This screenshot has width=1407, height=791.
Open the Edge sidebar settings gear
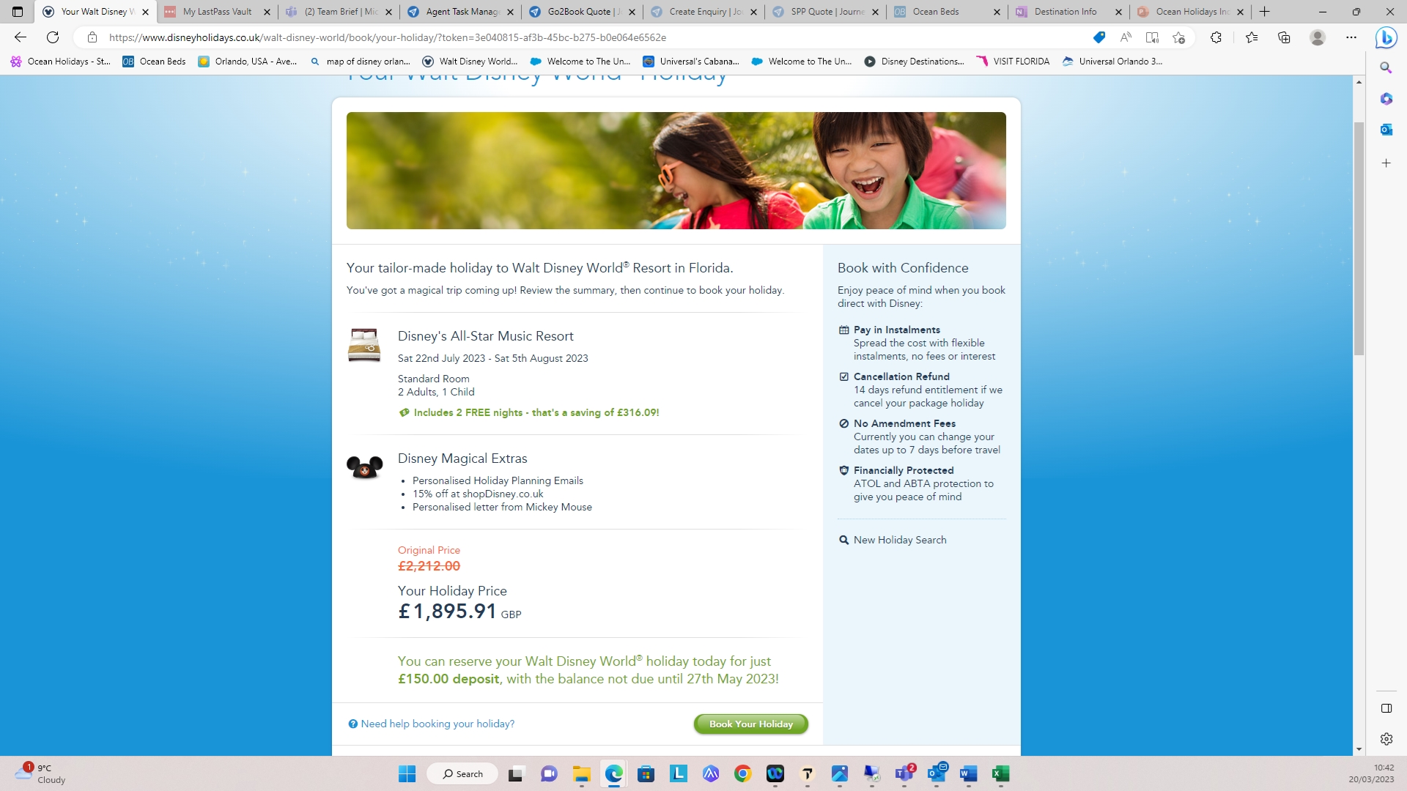pos(1386,739)
